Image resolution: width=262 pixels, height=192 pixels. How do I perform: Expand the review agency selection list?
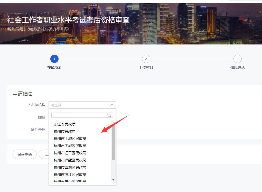point(82,105)
